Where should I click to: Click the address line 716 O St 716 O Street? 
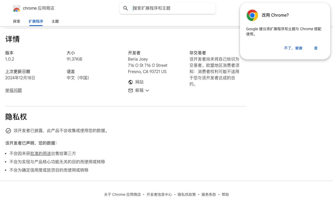148,66
